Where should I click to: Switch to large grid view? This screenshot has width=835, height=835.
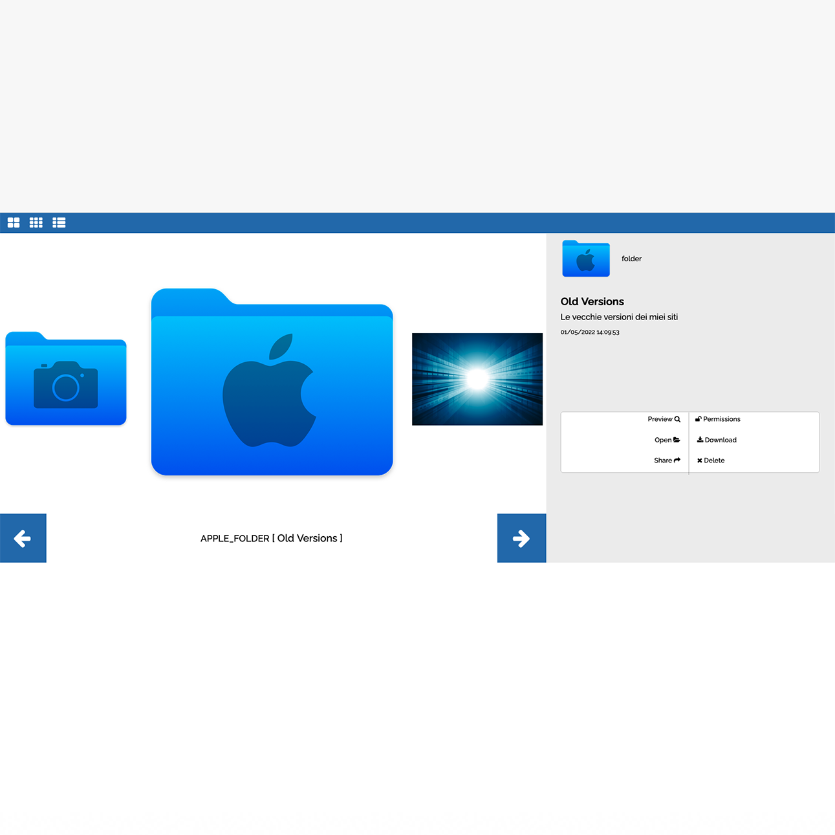tap(14, 222)
